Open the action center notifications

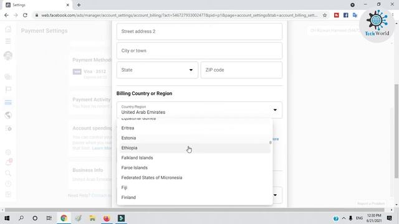coord(389,218)
